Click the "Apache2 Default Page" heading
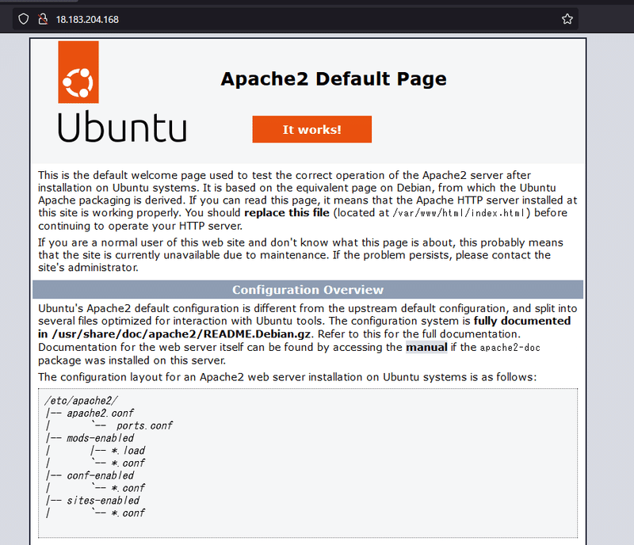The image size is (634, 545). [x=334, y=79]
